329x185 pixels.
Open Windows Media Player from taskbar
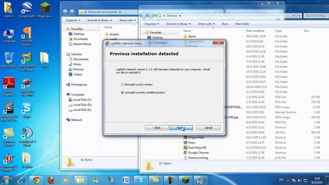pyautogui.click(x=66, y=180)
